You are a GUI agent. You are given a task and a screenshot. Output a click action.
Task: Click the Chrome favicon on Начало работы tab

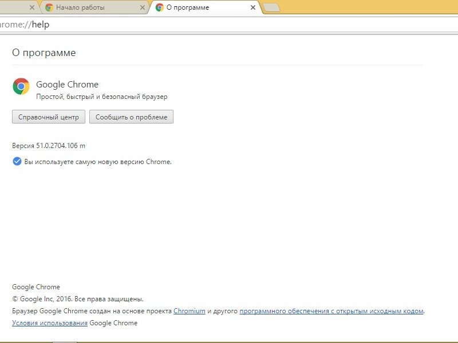(49, 7)
